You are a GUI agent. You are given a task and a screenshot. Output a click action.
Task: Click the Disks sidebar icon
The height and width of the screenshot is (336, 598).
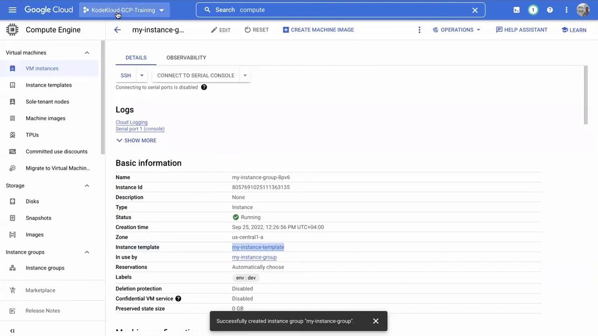tap(13, 202)
